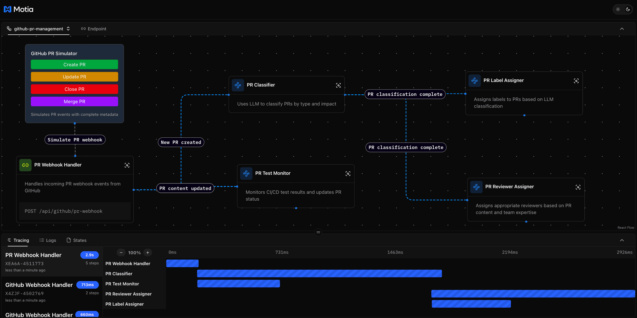Image resolution: width=637 pixels, height=318 pixels.
Task: Click the Motia logo icon
Action: point(7,9)
